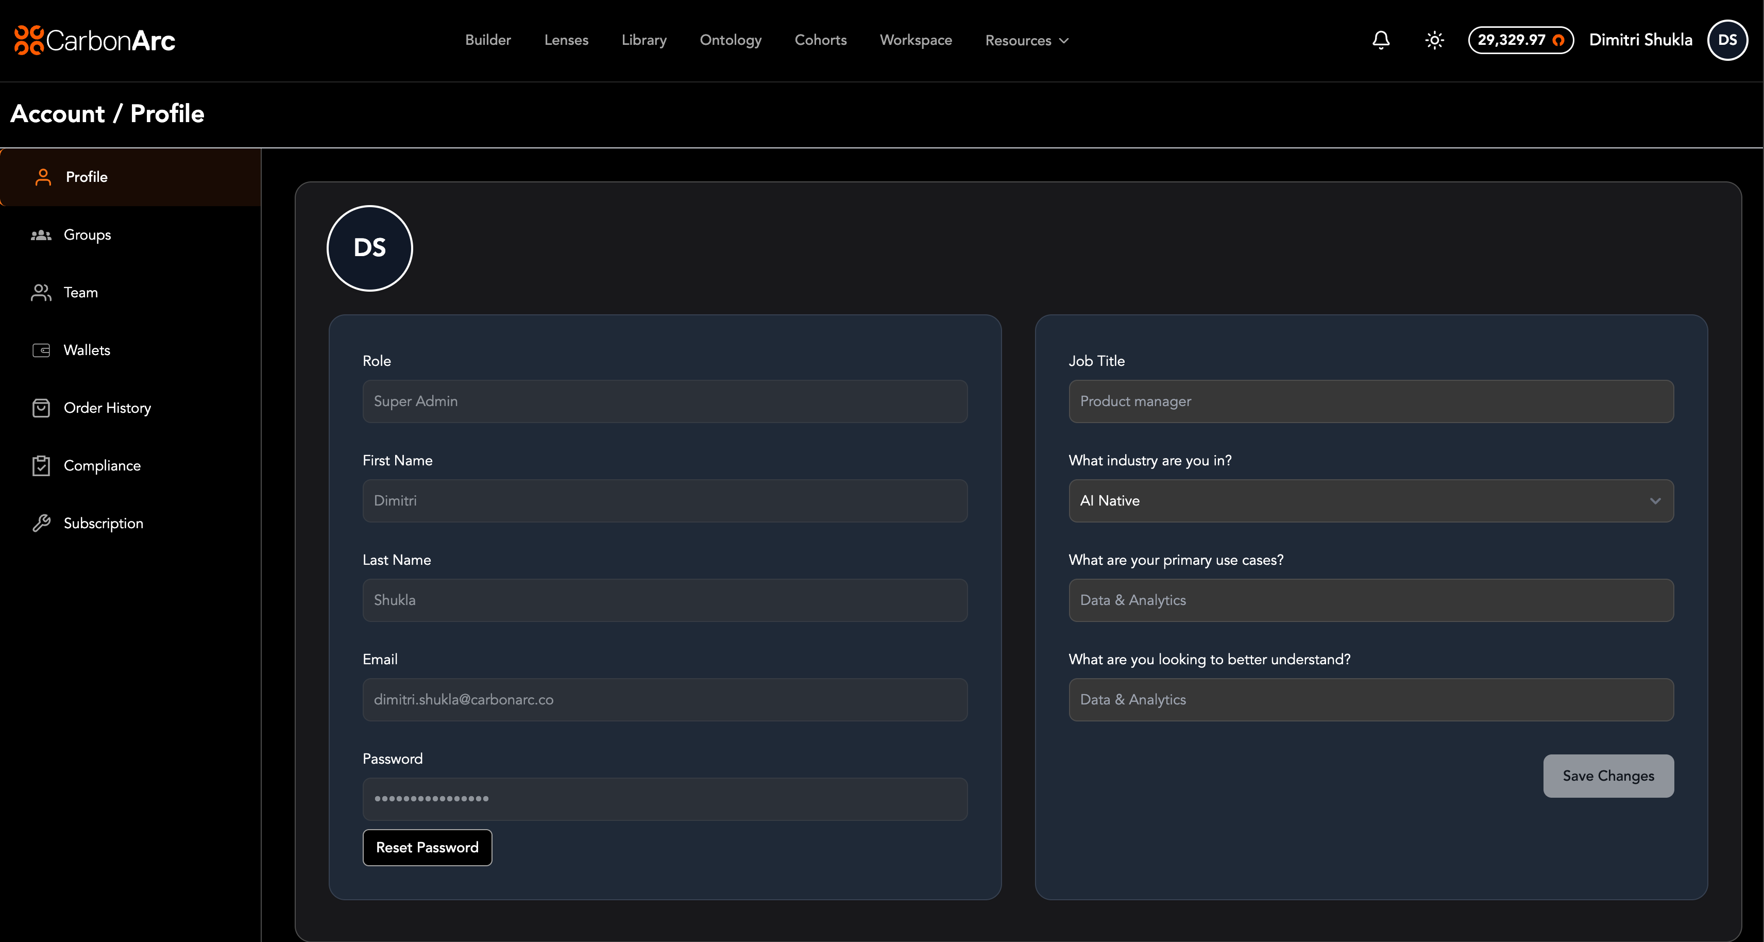Open the Subscription key icon
Viewport: 1764px width, 942px height.
(41, 524)
